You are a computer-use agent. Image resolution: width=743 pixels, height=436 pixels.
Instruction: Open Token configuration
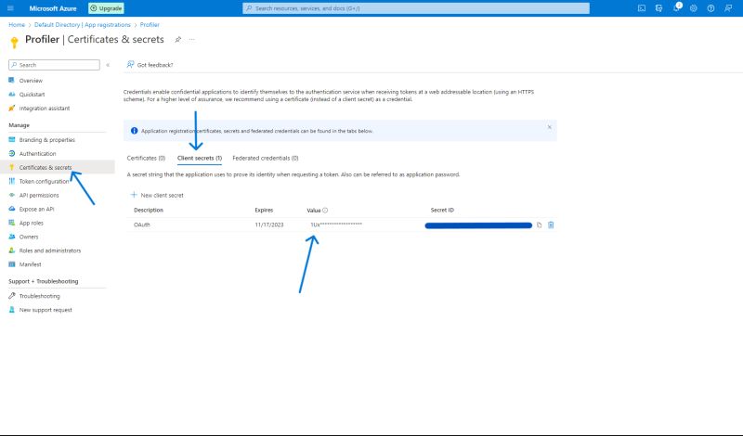pyautogui.click(x=44, y=181)
